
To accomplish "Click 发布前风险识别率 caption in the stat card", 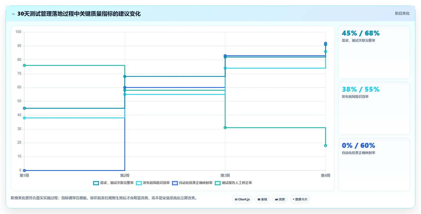I will 355,97.
